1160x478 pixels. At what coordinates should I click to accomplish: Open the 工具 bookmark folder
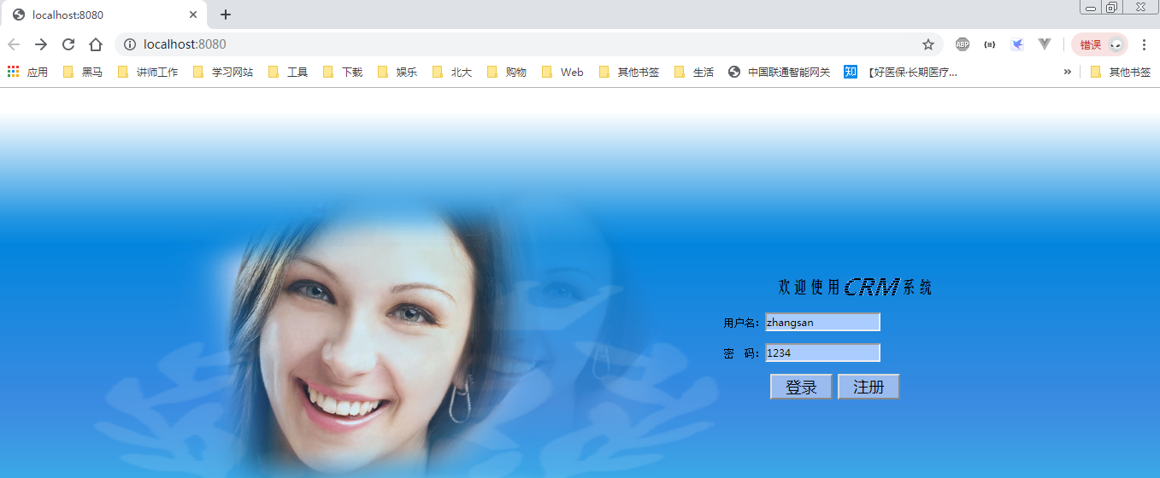[x=287, y=73]
